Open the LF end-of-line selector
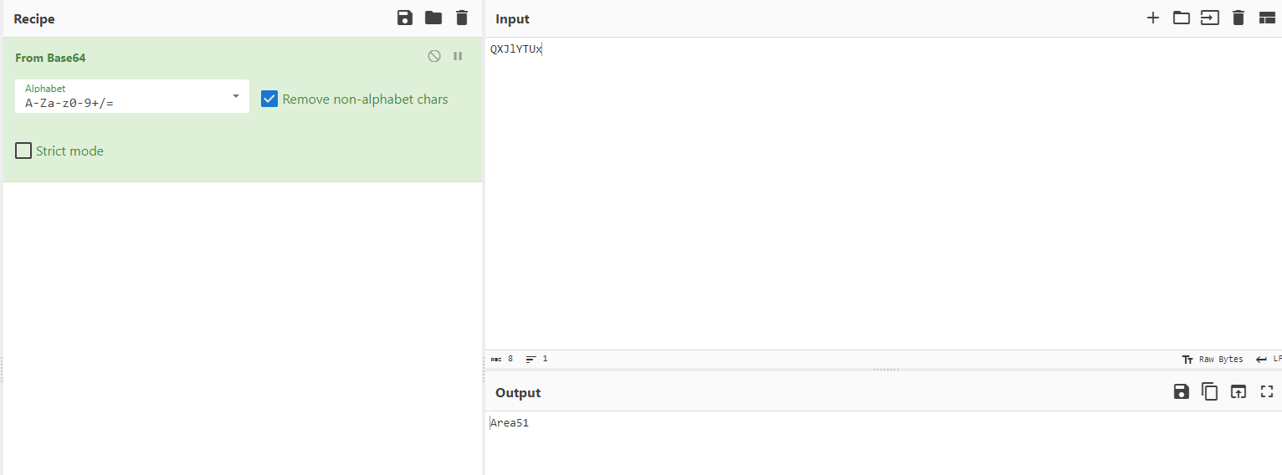Image resolution: width=1282 pixels, height=475 pixels. click(x=1269, y=360)
